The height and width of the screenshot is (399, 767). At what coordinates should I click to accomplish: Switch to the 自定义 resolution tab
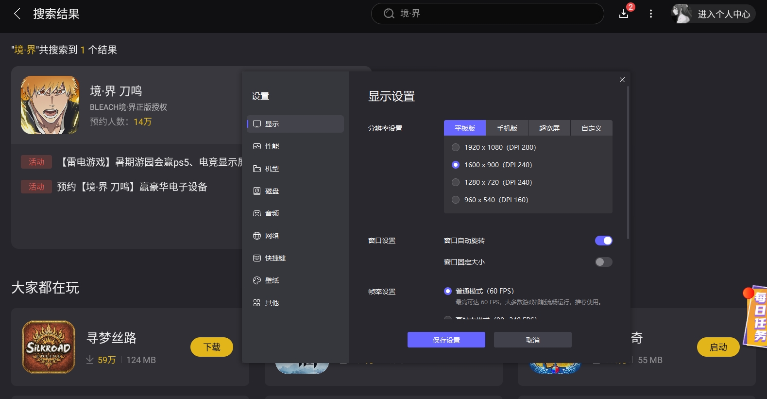coord(592,128)
